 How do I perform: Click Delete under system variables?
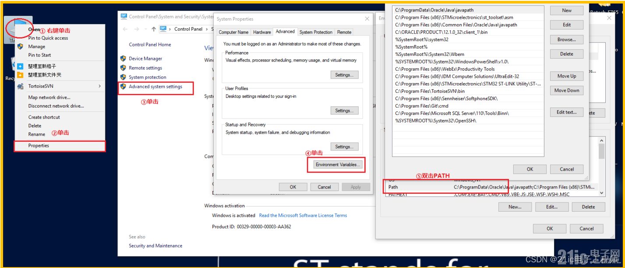pyautogui.click(x=588, y=207)
